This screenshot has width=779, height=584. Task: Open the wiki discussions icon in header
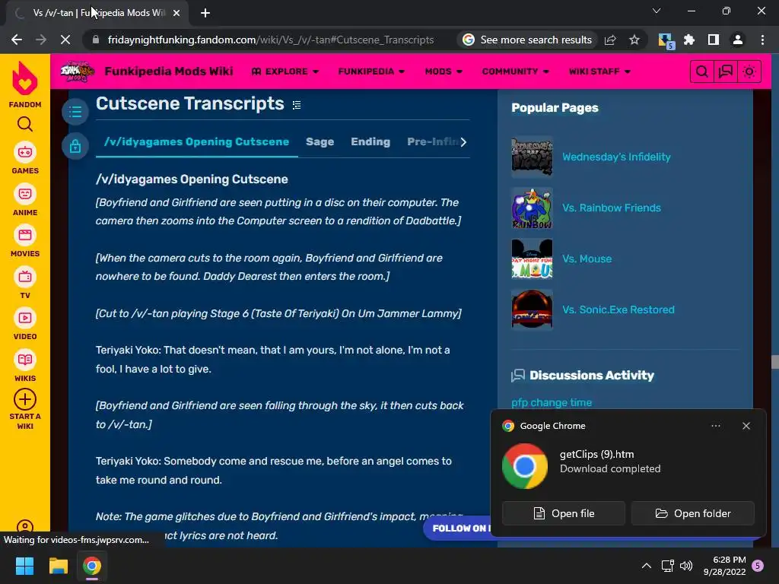tap(725, 71)
